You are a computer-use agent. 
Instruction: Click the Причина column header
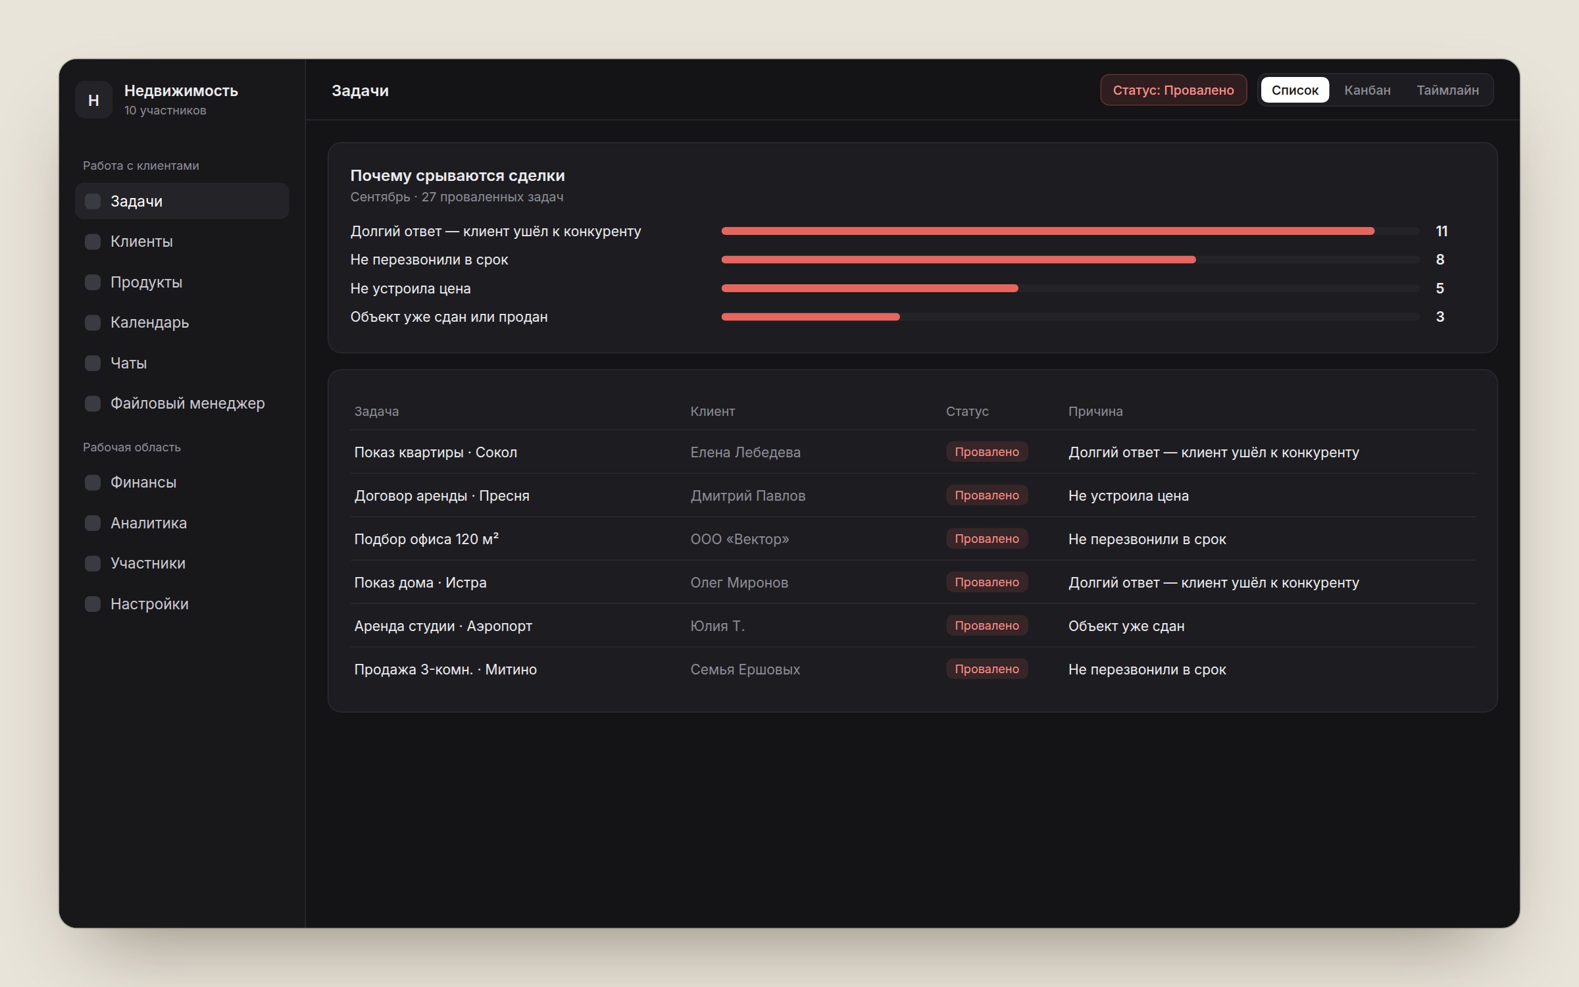click(1095, 411)
